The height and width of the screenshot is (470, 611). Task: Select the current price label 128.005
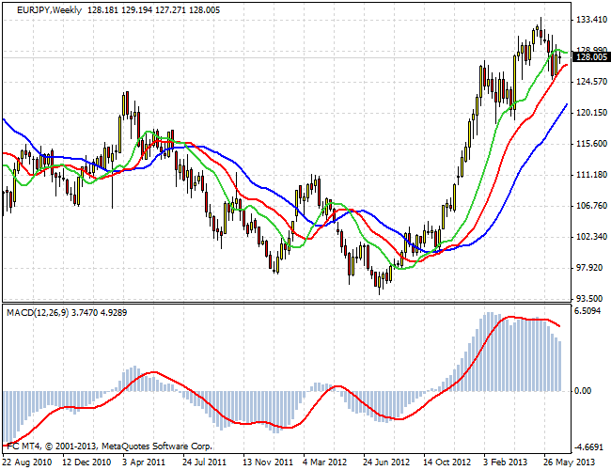click(x=591, y=57)
